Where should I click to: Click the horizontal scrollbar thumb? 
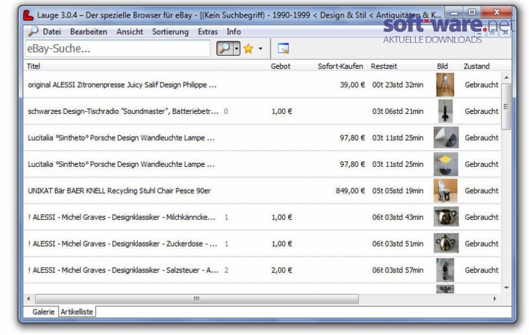point(197,299)
